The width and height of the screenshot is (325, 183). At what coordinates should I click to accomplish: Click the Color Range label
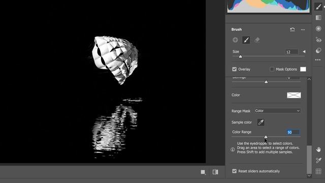point(242,132)
